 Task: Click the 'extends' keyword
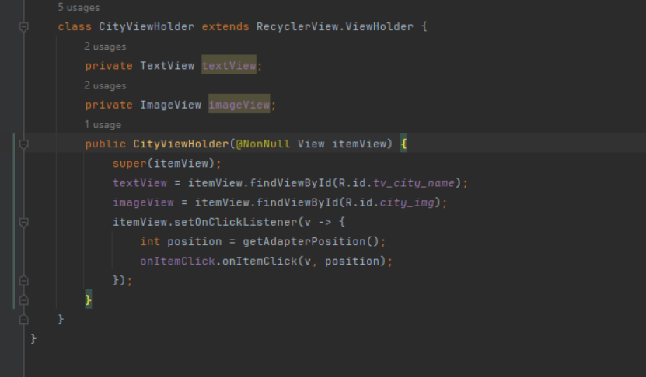coord(225,26)
